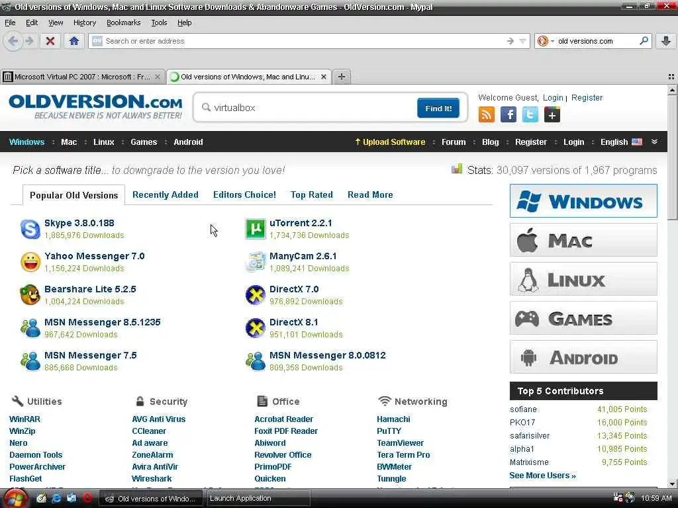Open the Linux category banner button
The height and width of the screenshot is (508, 678).
click(x=583, y=279)
